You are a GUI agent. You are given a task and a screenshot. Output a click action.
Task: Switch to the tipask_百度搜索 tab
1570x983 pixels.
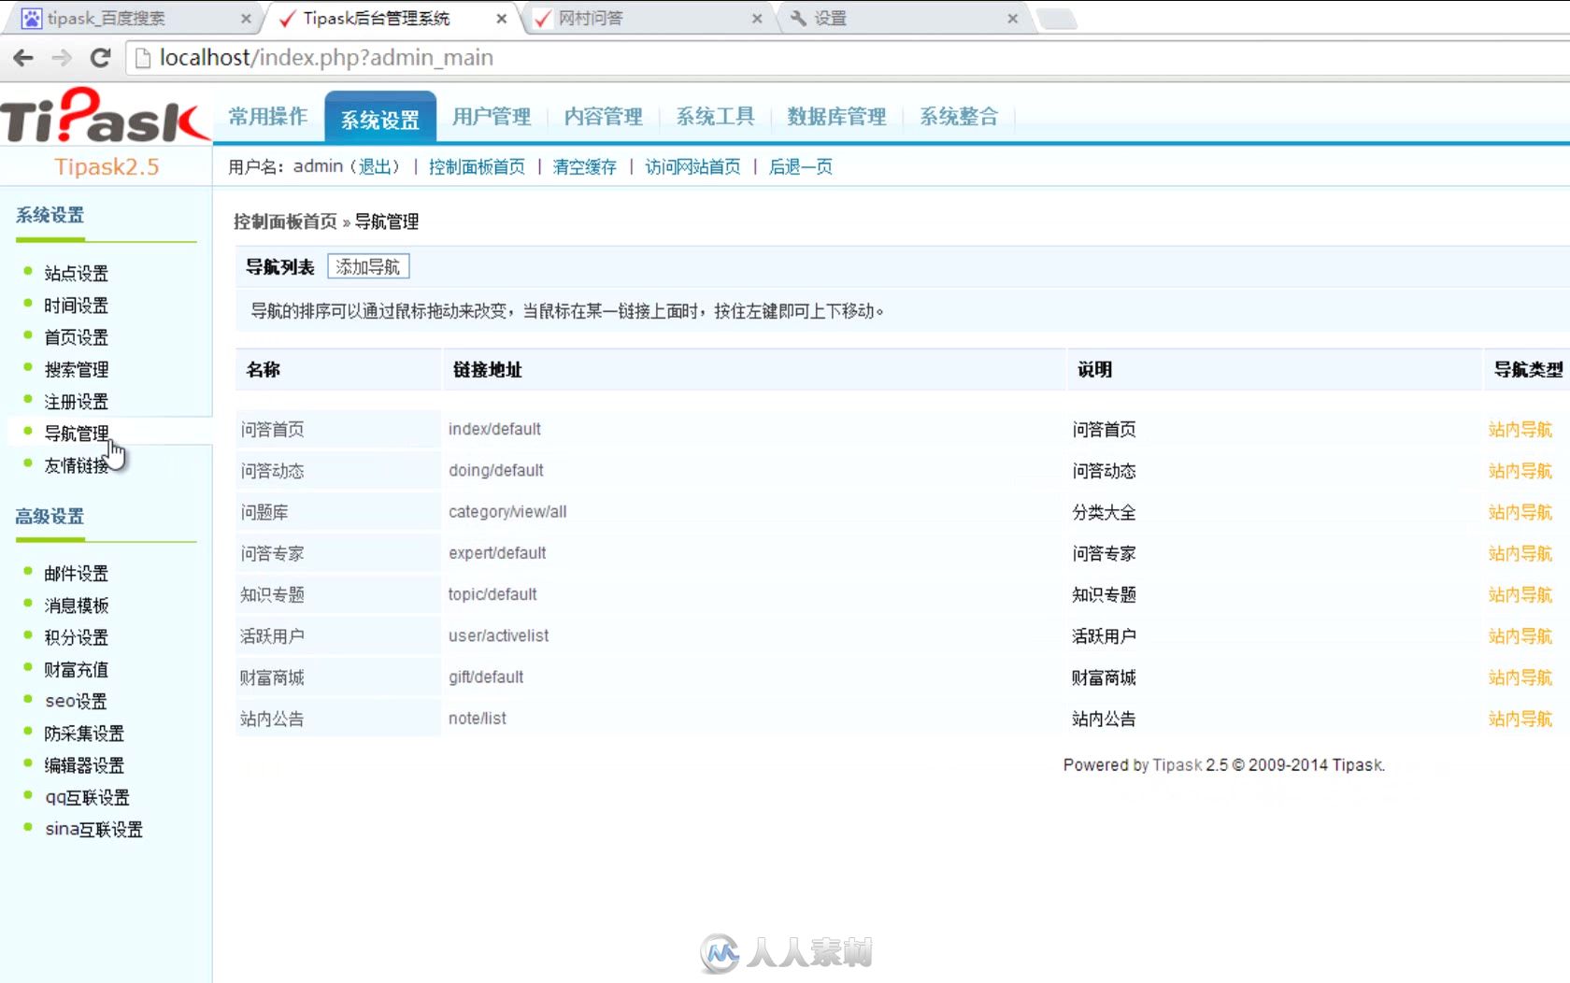click(x=131, y=19)
